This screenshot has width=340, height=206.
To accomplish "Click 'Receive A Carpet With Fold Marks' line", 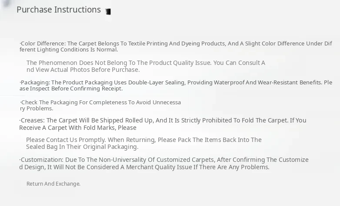I will [78, 128].
